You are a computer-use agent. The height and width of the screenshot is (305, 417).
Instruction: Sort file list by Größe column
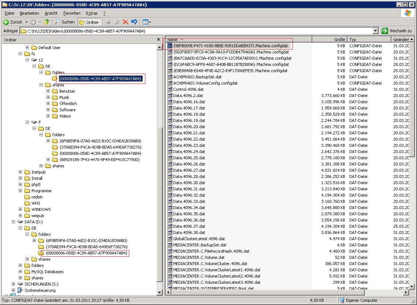click(x=329, y=39)
